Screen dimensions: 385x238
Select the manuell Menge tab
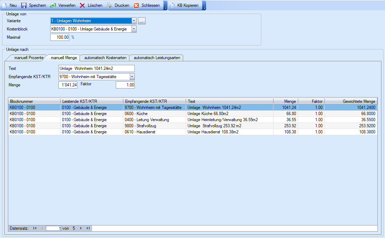click(x=64, y=58)
